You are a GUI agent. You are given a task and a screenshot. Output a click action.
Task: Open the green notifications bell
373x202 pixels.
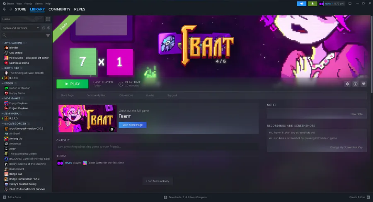click(x=312, y=4)
